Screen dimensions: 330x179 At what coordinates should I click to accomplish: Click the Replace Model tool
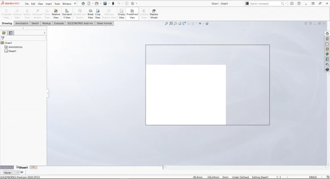coord(154,14)
